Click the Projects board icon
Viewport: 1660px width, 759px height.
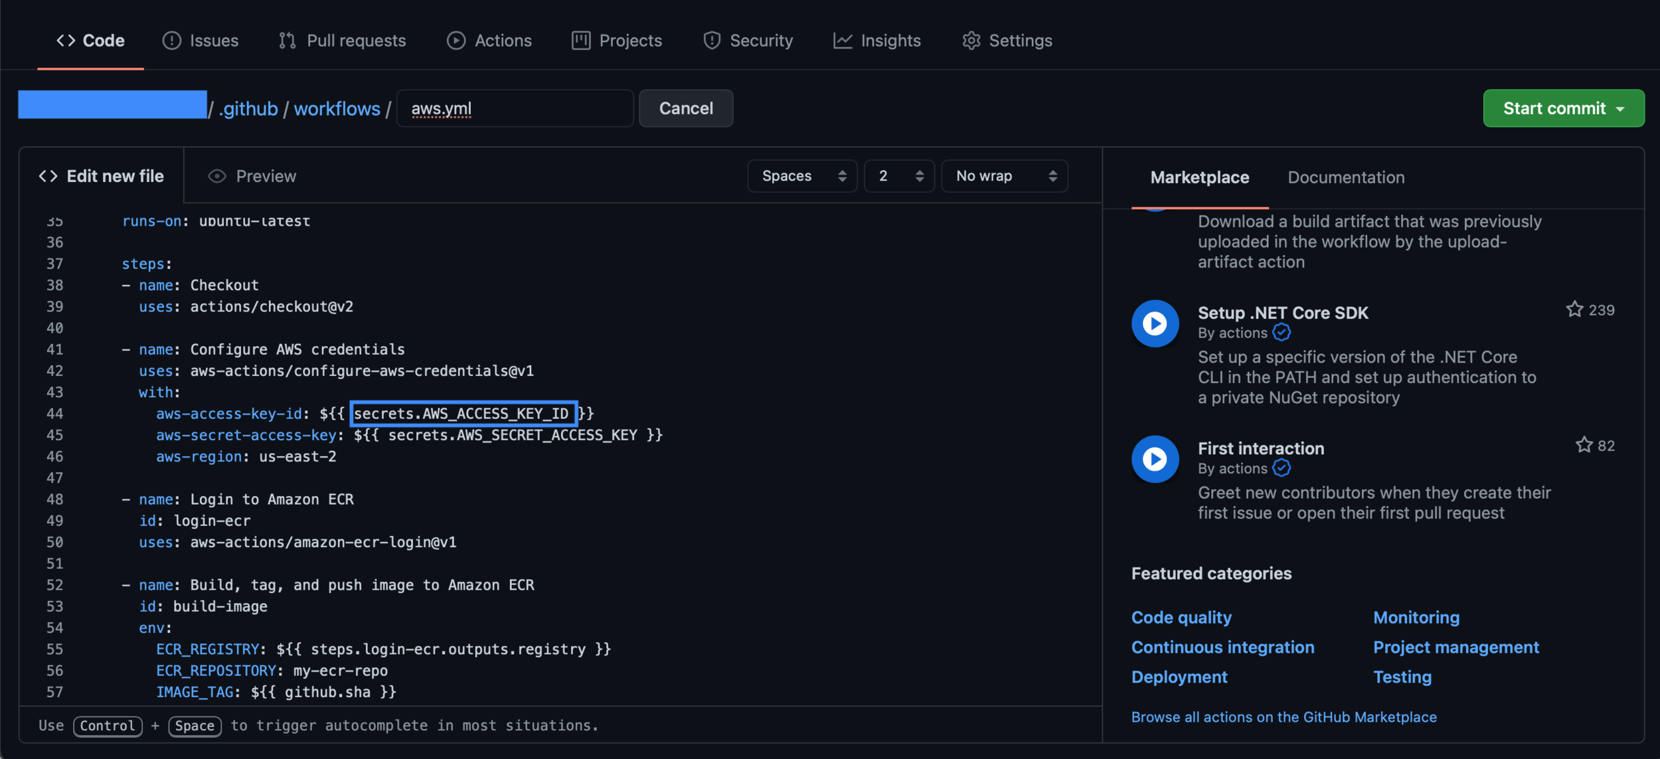580,40
